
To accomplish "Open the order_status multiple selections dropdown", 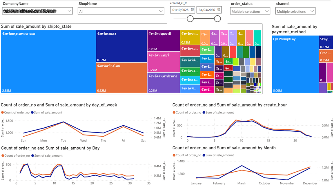I will pos(250,11).
